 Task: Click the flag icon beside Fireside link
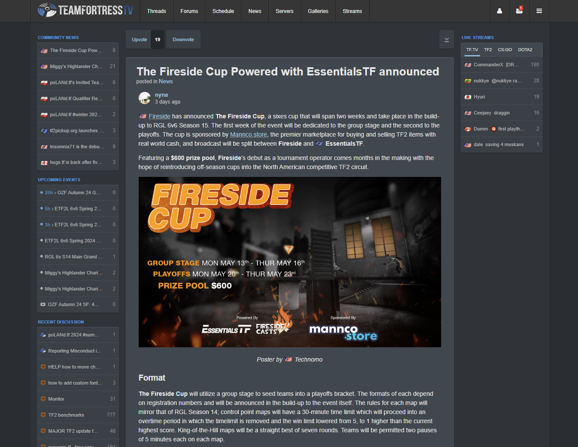point(143,116)
